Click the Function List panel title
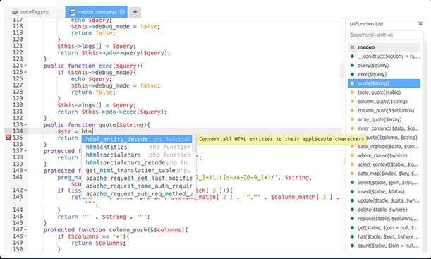This screenshot has width=431, height=259. click(366, 24)
